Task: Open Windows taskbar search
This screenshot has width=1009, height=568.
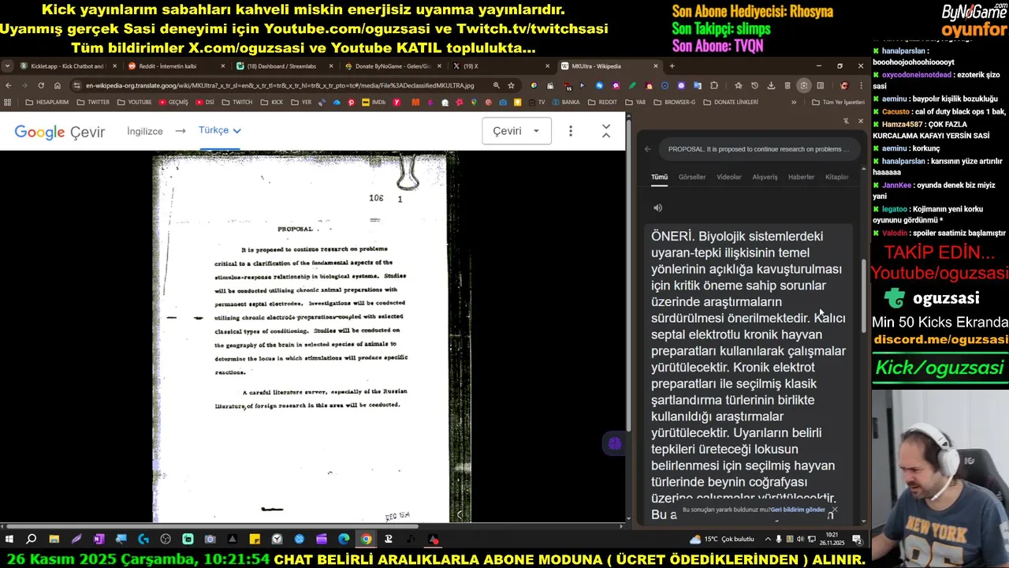Action: click(x=32, y=539)
